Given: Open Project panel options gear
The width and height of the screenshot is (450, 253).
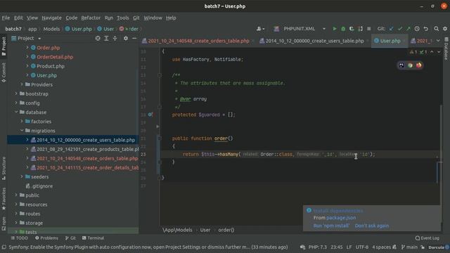Looking at the screenshot, I should pos(126,38).
